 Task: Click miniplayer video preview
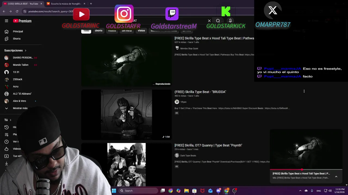coord(306,149)
